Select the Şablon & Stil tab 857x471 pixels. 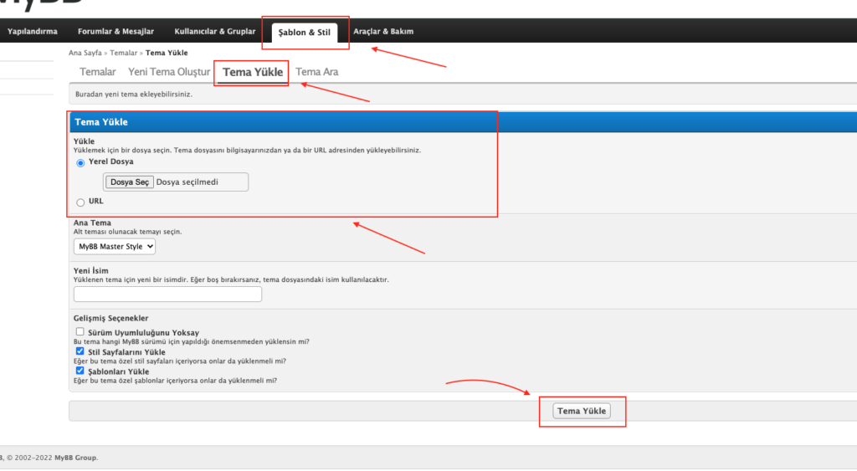point(305,33)
